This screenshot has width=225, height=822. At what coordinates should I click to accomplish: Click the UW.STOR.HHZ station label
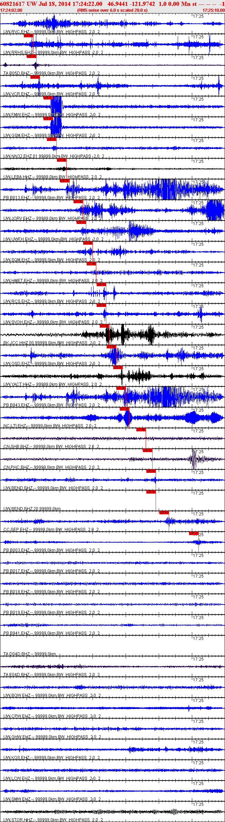pos(53,820)
